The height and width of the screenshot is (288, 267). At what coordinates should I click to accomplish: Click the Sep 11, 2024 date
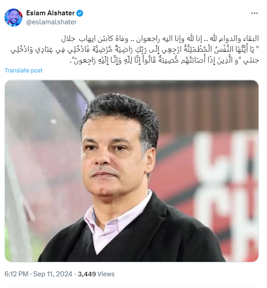click(53, 274)
